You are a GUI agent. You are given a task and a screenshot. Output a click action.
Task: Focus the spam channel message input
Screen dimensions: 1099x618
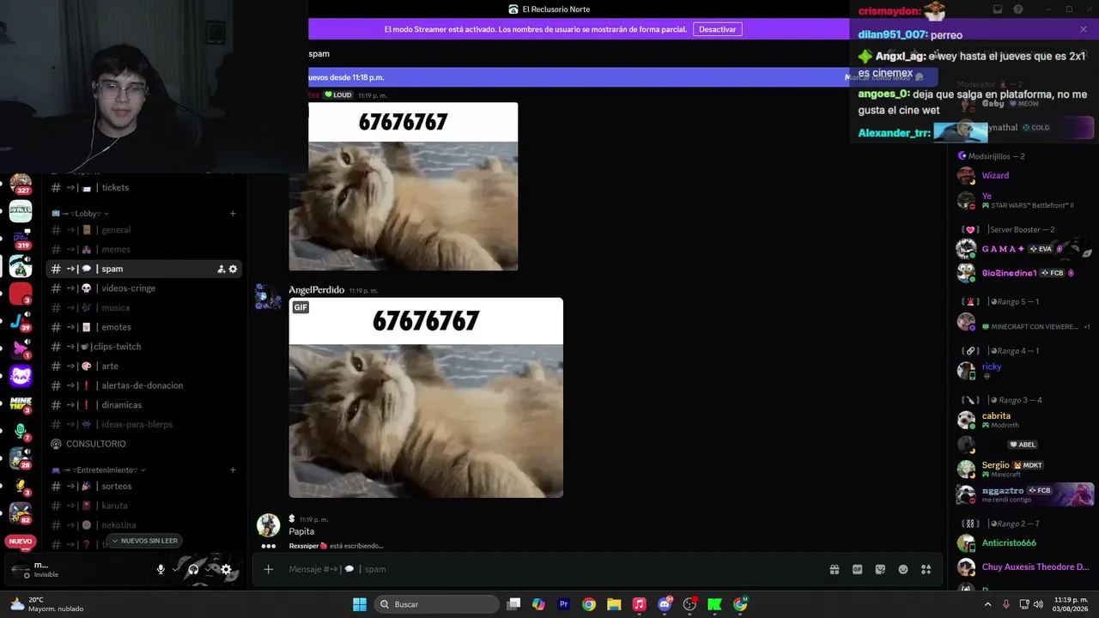click(549, 569)
